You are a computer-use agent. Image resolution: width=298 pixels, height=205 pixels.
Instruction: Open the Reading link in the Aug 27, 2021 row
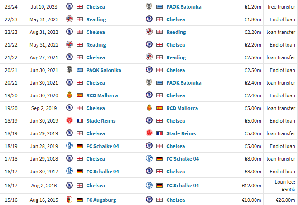pos(176,57)
